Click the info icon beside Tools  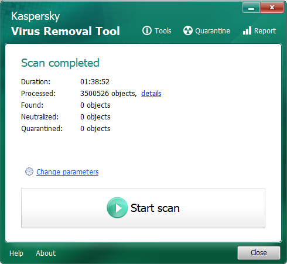[x=147, y=30]
